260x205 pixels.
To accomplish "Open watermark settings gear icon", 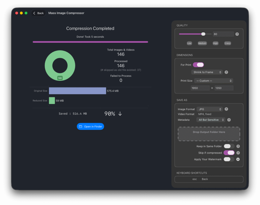I will (x=238, y=159).
